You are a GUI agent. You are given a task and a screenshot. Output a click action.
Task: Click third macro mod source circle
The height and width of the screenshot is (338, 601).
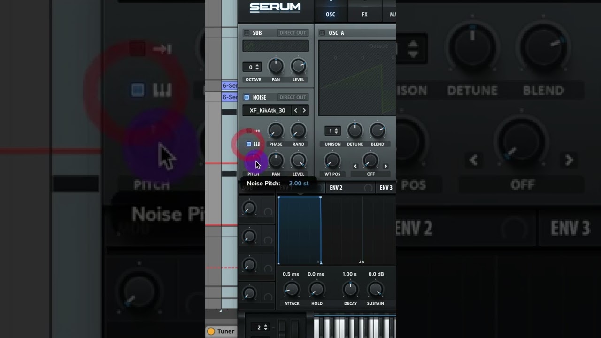(x=268, y=269)
